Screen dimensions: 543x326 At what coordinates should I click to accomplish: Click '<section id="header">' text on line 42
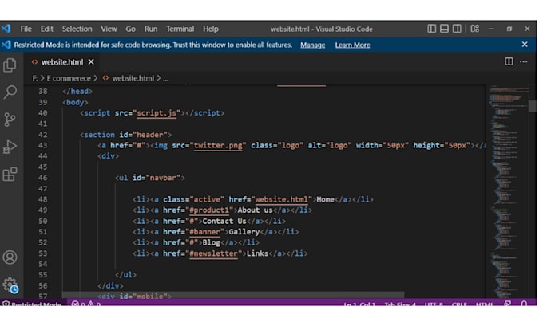[125, 135]
